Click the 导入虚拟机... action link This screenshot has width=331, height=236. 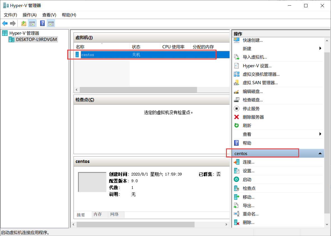(255, 57)
